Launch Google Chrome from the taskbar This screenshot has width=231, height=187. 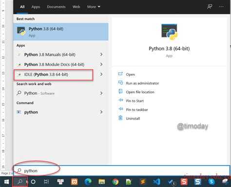(x=115, y=182)
